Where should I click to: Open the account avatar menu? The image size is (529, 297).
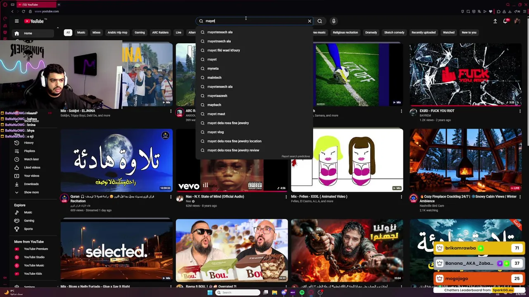[517, 21]
